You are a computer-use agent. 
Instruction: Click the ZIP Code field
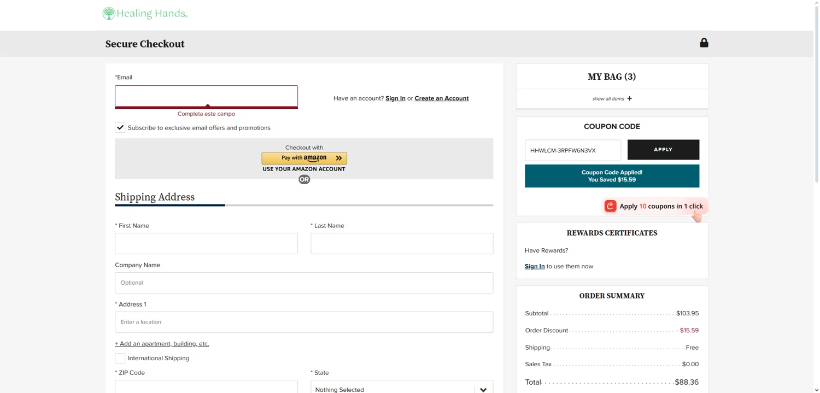(206, 386)
